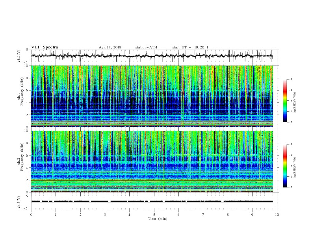Click the "Time (min)" axis label

pyautogui.click(x=158, y=219)
